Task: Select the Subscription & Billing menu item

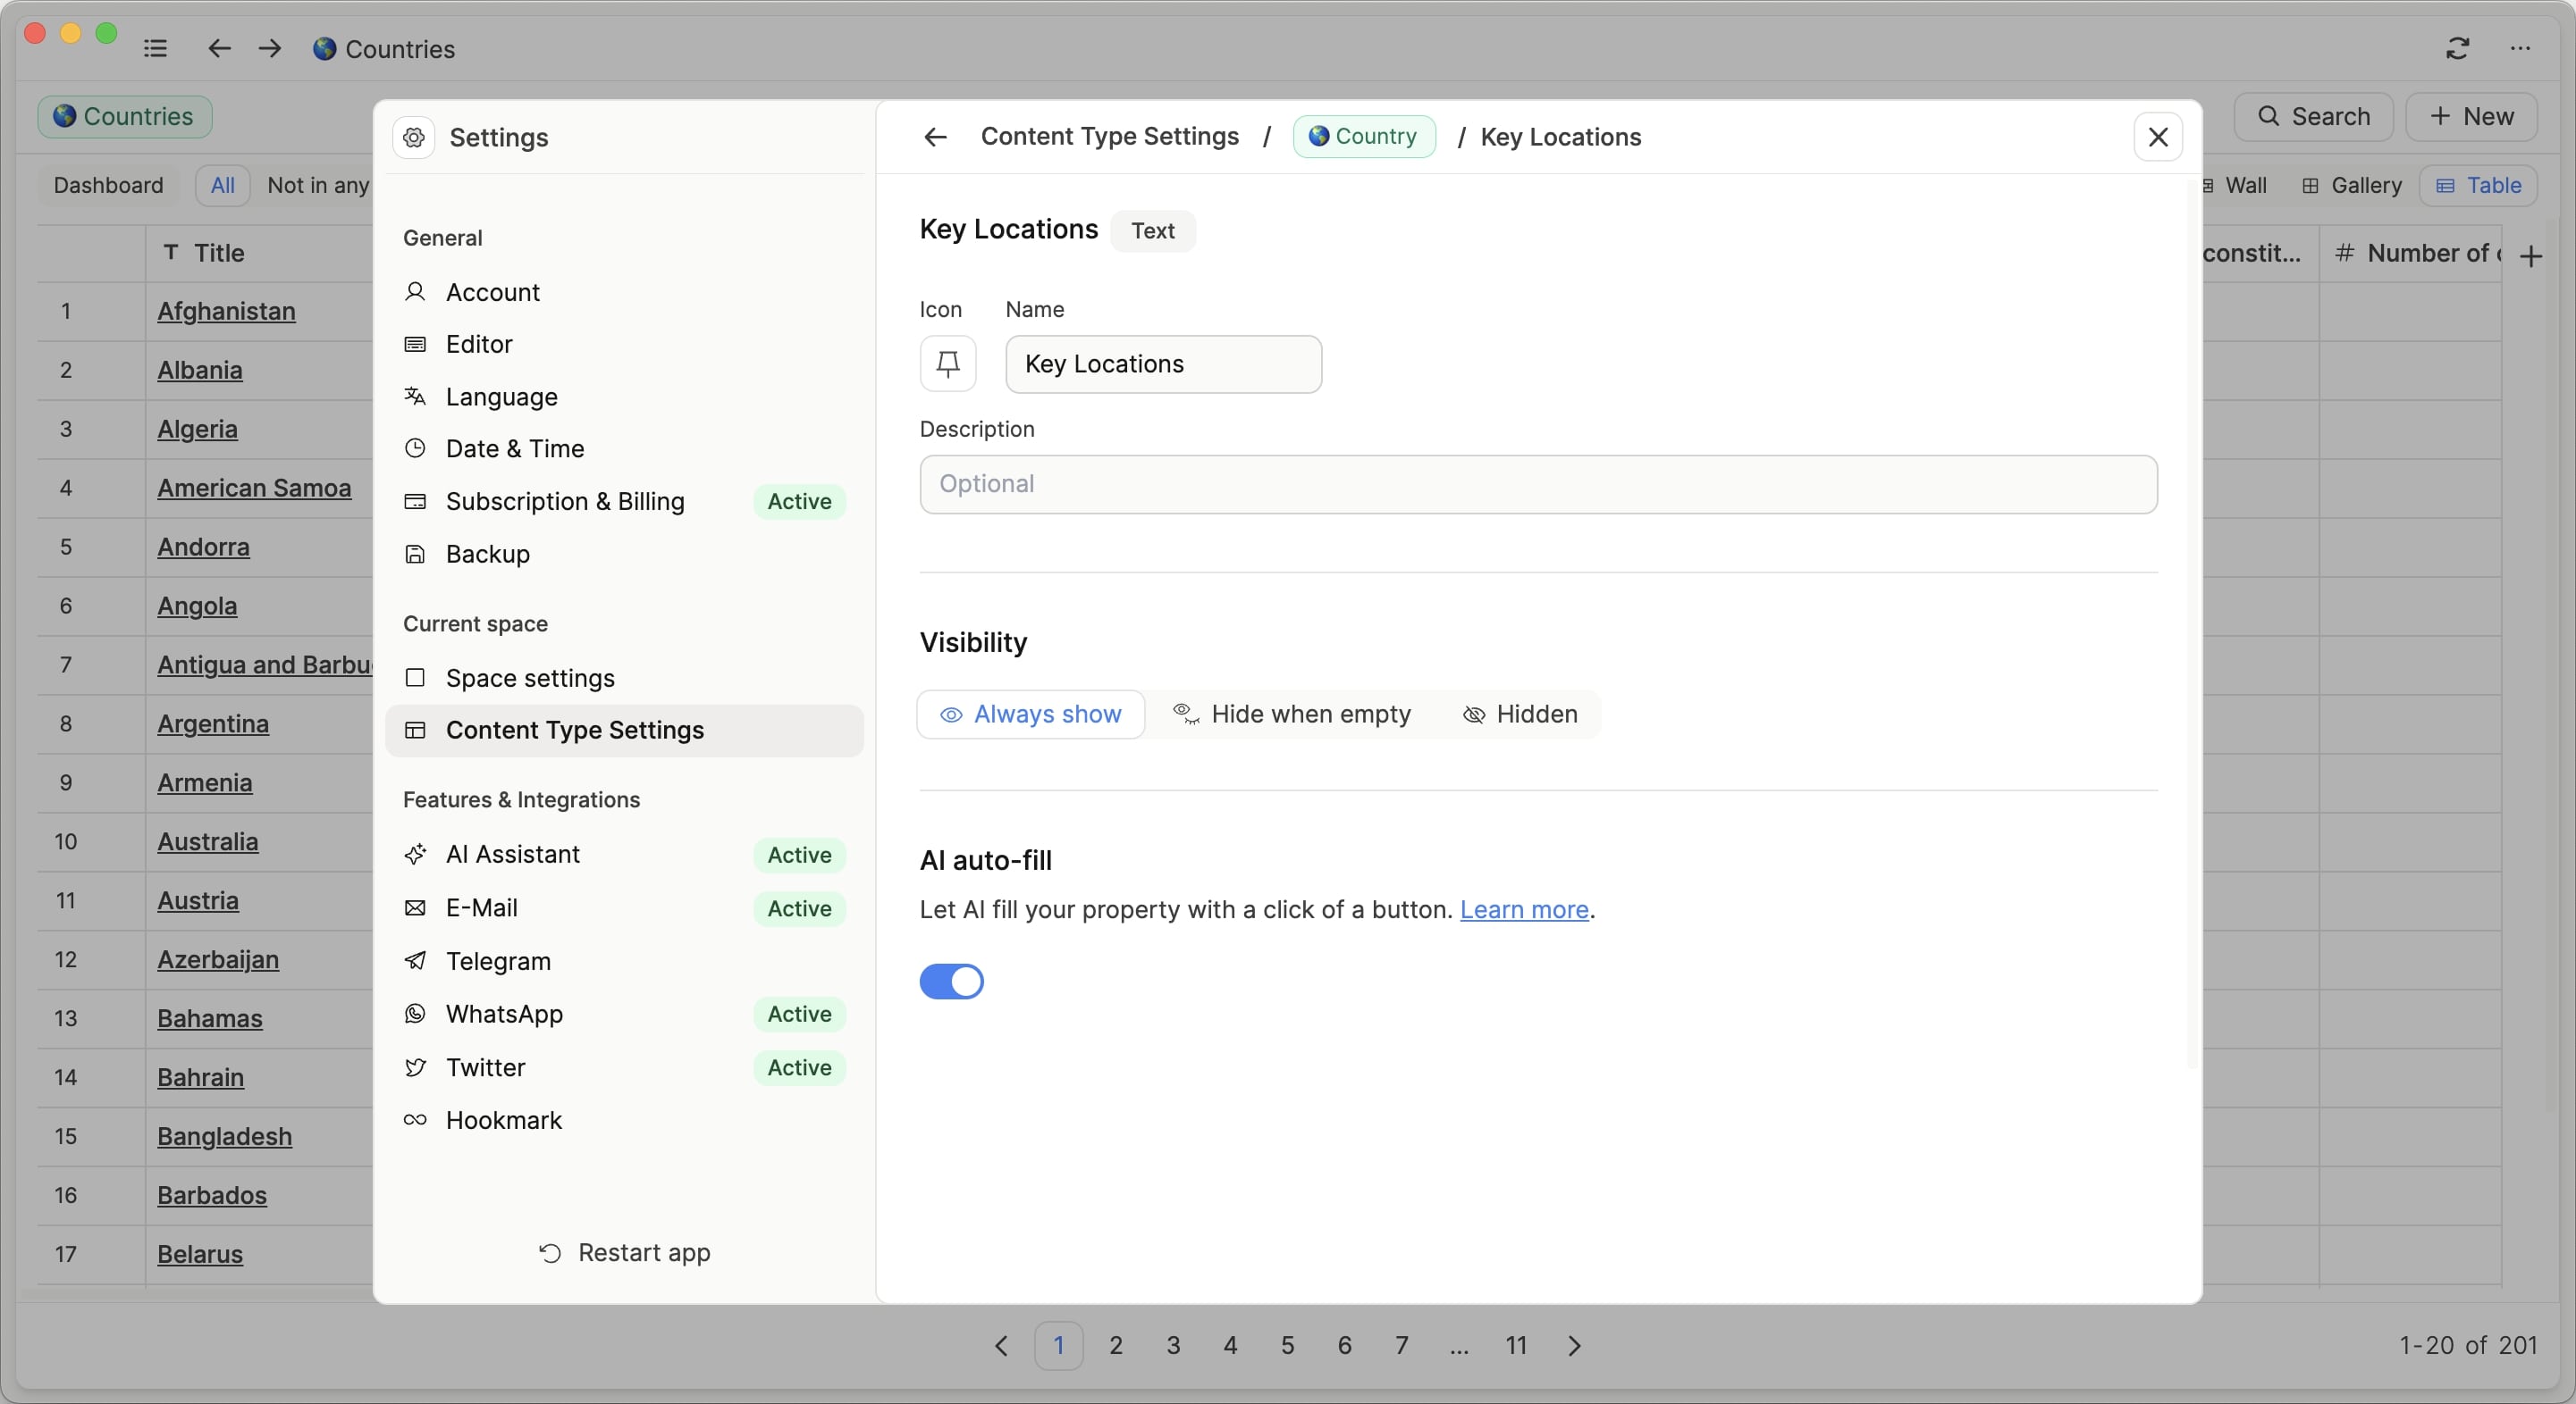Action: [566, 503]
